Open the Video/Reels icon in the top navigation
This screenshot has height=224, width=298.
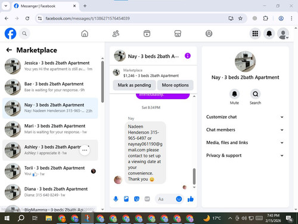147,33
